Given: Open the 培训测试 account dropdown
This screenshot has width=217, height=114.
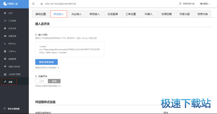Looking at the screenshot, I should click(205, 4).
